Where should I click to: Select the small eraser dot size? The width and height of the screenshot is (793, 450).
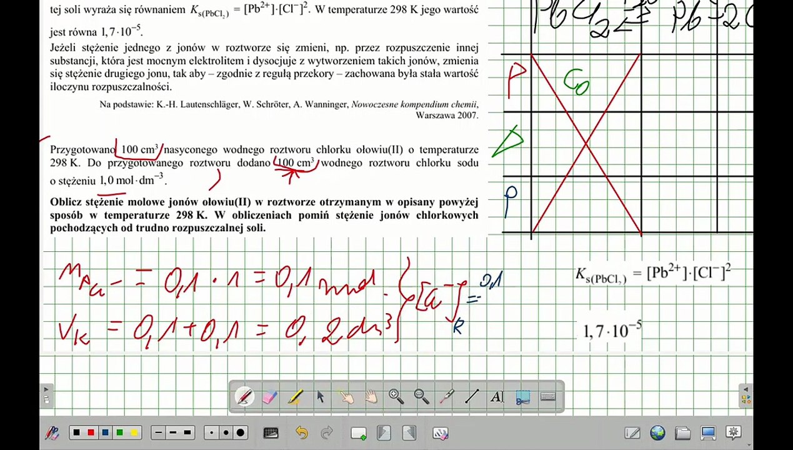pos(212,432)
